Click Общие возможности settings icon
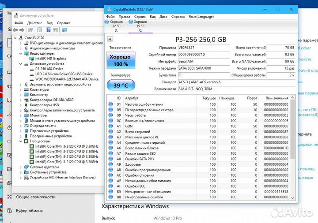 (x=9, y=197)
